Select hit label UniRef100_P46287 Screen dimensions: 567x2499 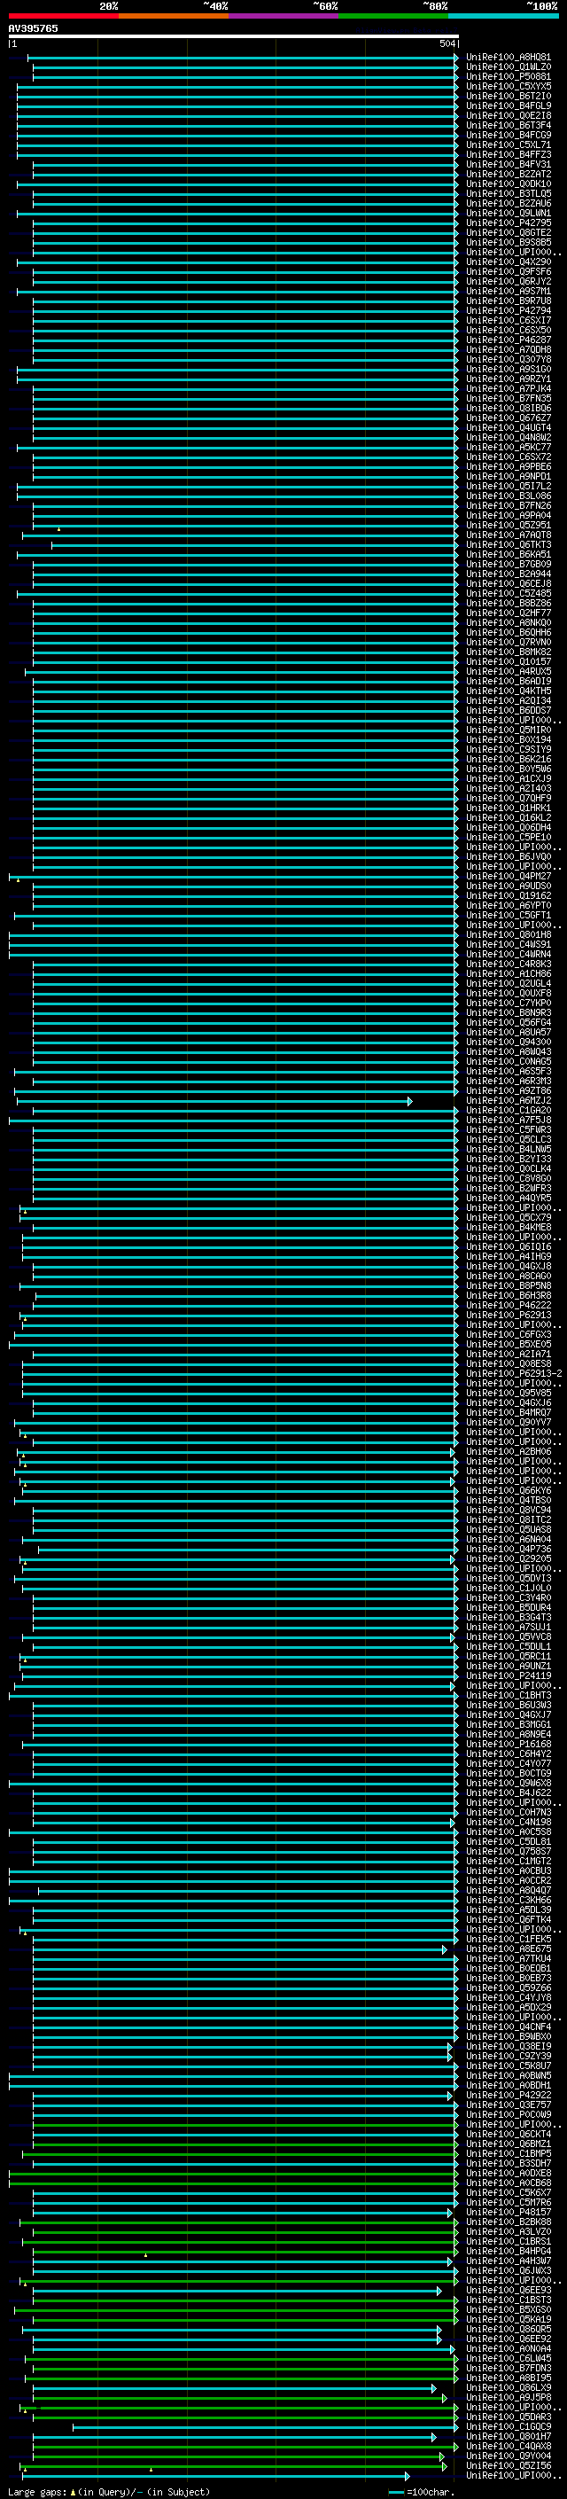tap(509, 340)
